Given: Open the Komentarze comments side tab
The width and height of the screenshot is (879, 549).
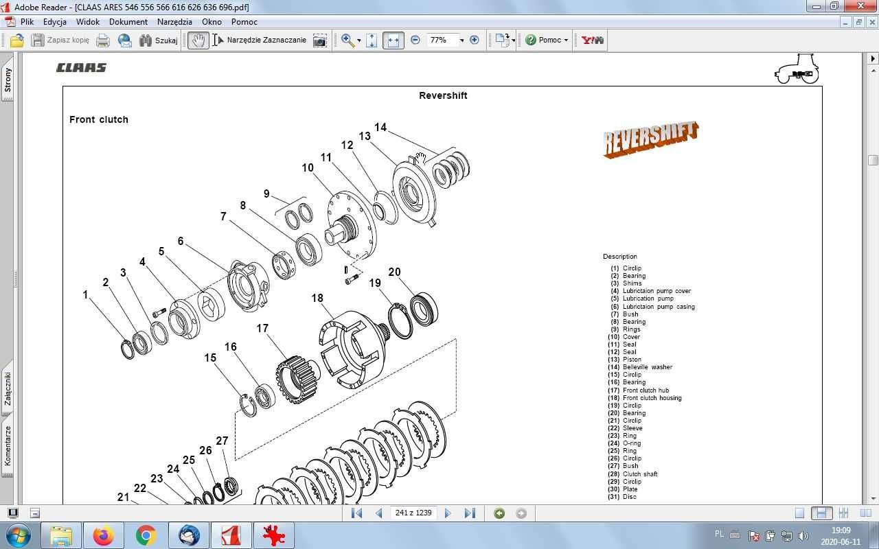Looking at the screenshot, I should (x=8, y=446).
